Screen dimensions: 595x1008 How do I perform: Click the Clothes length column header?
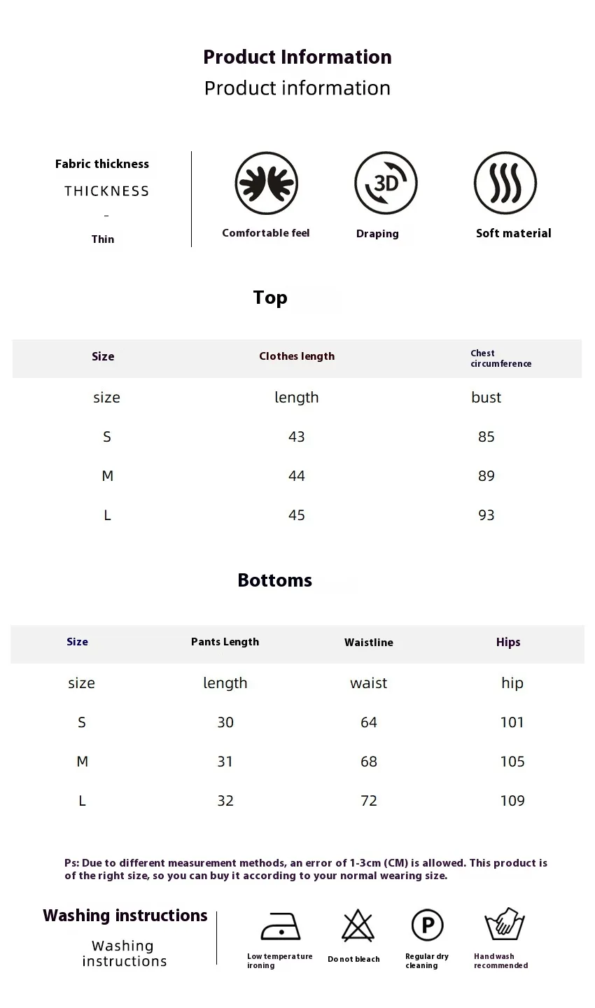point(297,356)
